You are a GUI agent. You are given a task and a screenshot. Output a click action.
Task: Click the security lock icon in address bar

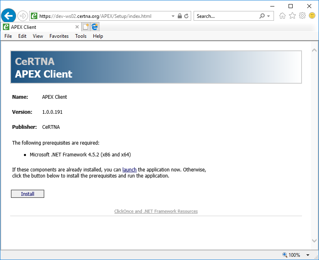tap(179, 16)
